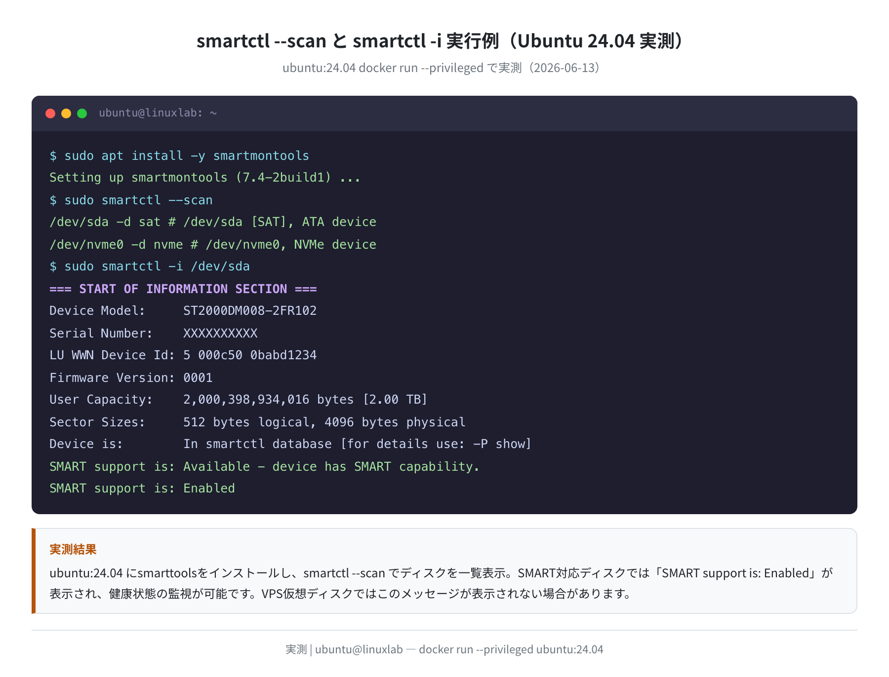Click the Firmware Version 0001 line

[x=131, y=378]
